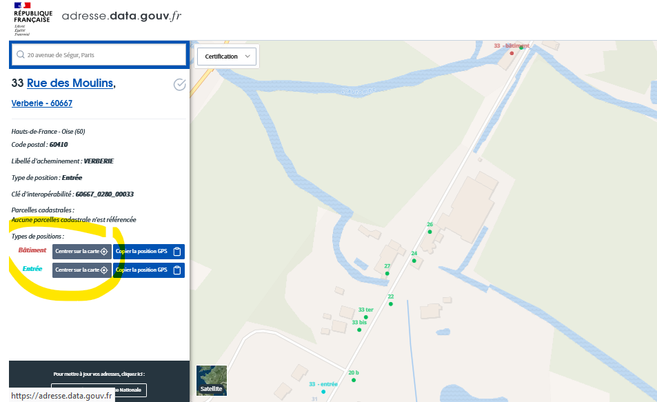
Task: Copy GPS position of Entrée
Action: point(149,270)
